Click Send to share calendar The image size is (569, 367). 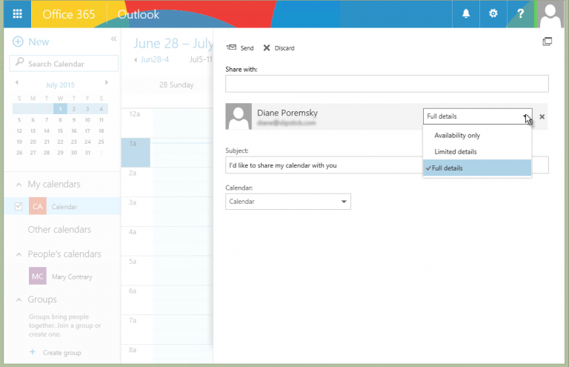pos(247,48)
